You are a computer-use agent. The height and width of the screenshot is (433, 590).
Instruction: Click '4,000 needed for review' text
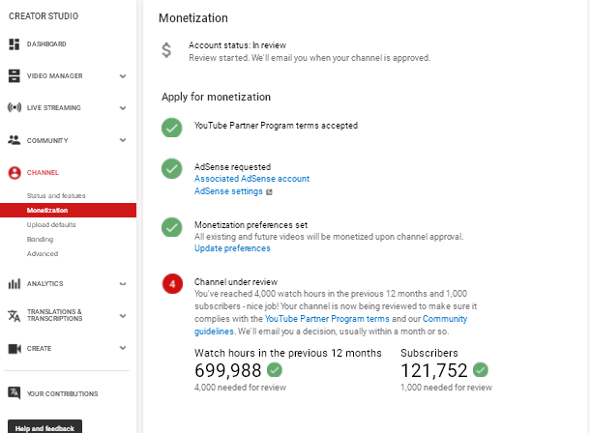[x=240, y=388]
